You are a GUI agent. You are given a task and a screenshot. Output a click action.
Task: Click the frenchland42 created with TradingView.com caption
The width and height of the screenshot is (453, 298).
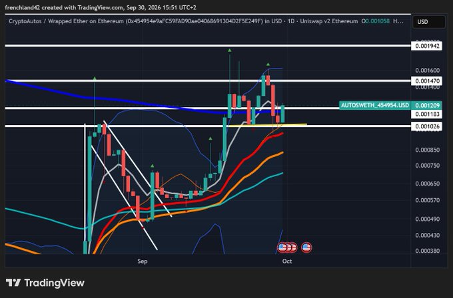101,7
